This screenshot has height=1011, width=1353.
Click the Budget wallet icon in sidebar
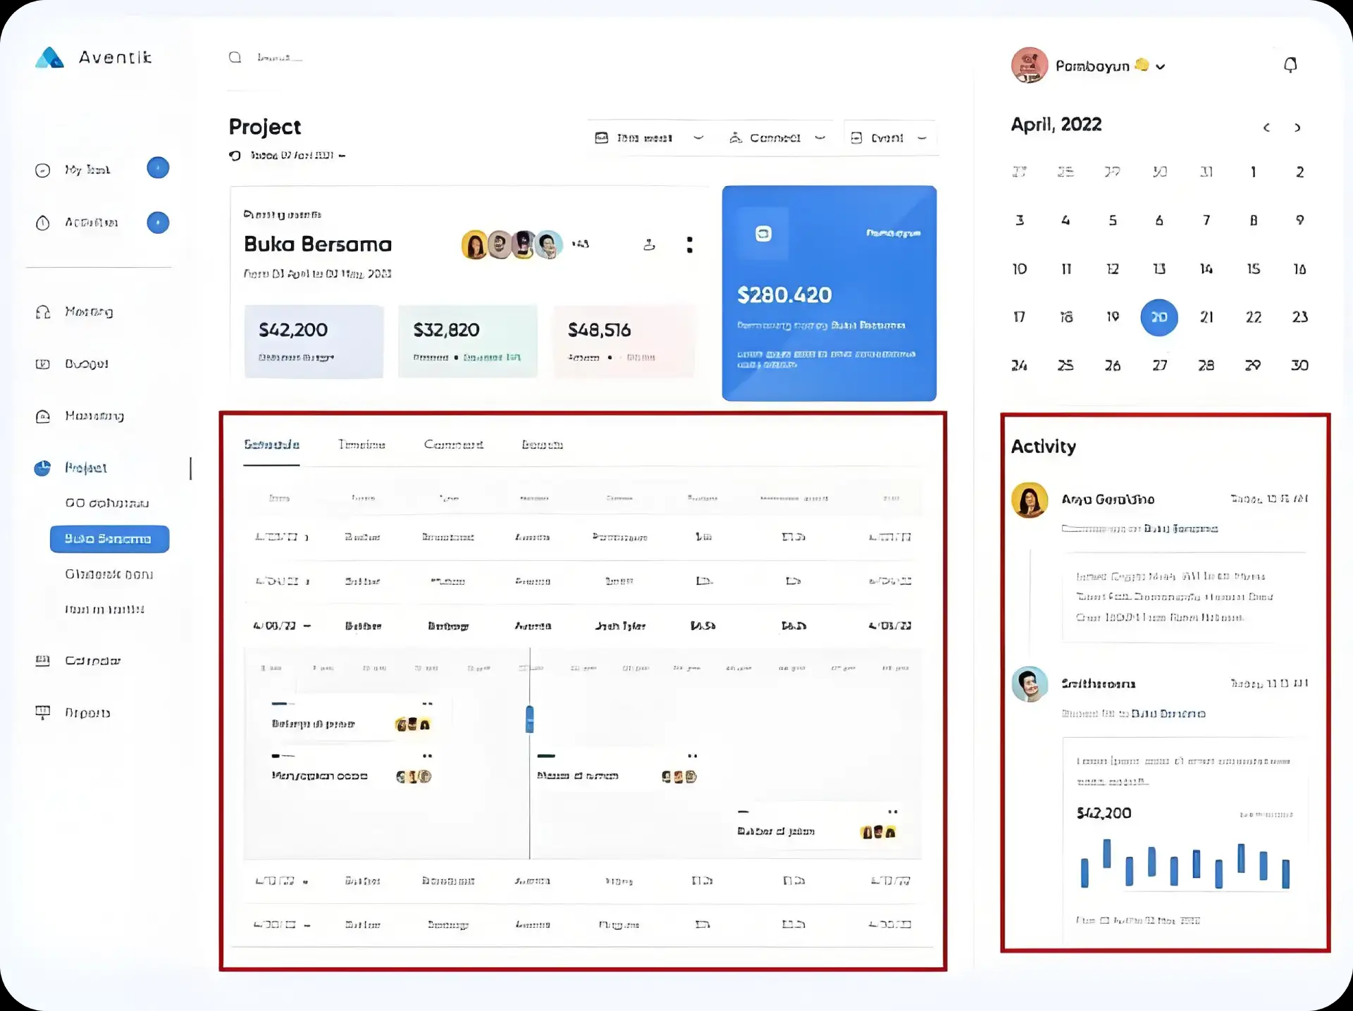pyautogui.click(x=43, y=364)
